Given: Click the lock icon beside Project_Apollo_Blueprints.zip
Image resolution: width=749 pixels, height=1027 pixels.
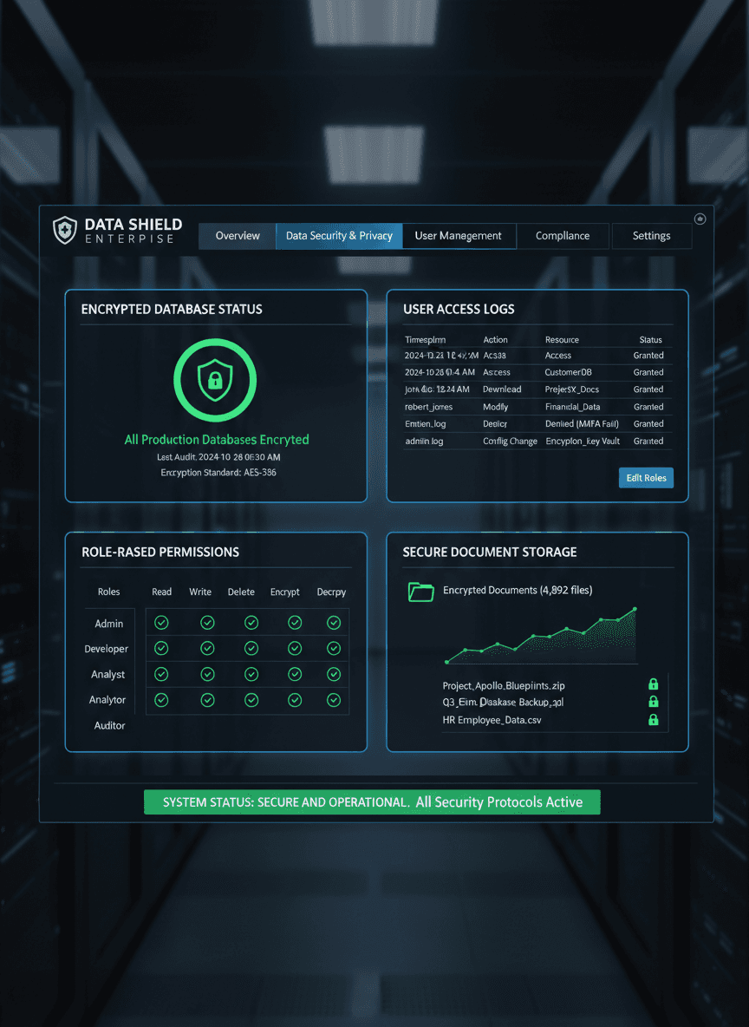Looking at the screenshot, I should [654, 684].
